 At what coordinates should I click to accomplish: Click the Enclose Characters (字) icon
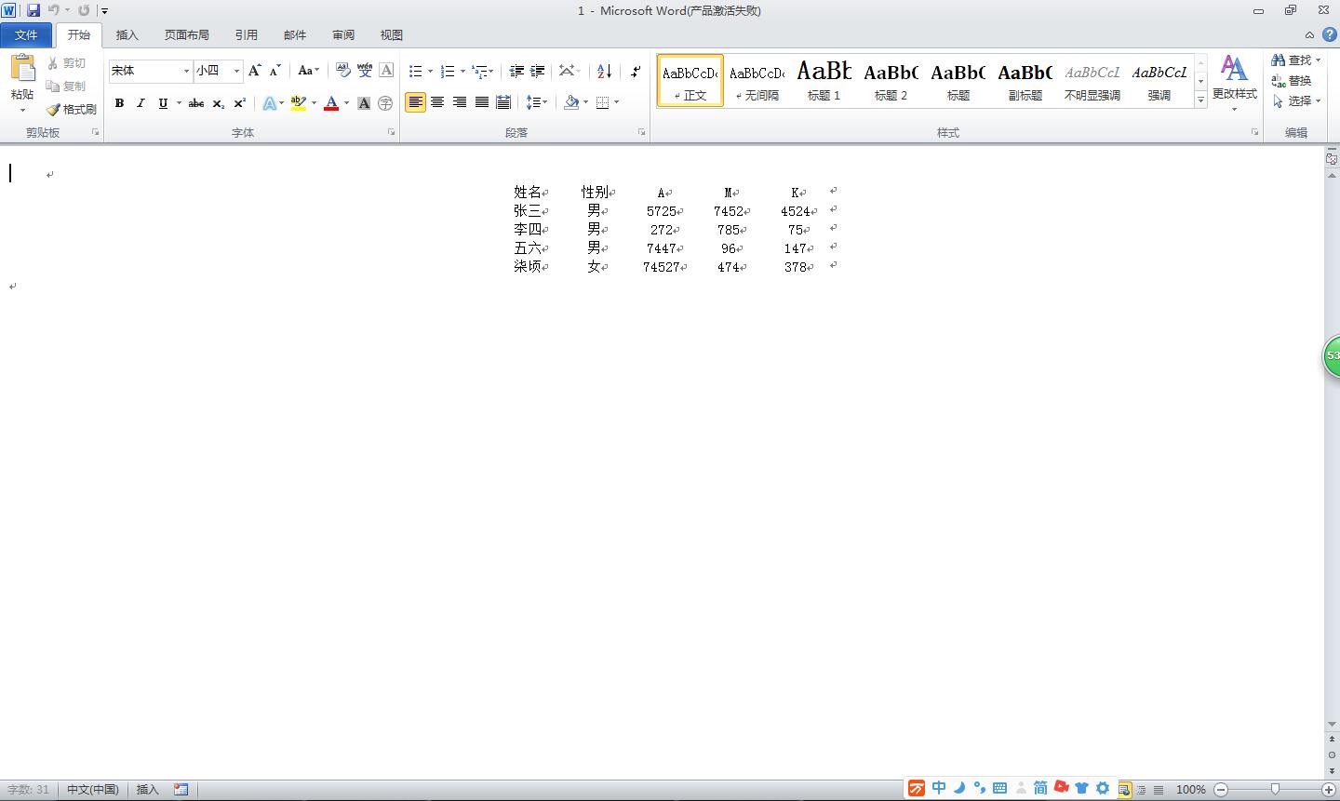point(385,103)
